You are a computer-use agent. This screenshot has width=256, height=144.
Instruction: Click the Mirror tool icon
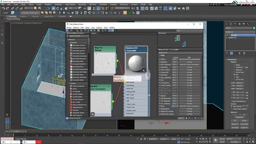pyautogui.click(x=133, y=8)
